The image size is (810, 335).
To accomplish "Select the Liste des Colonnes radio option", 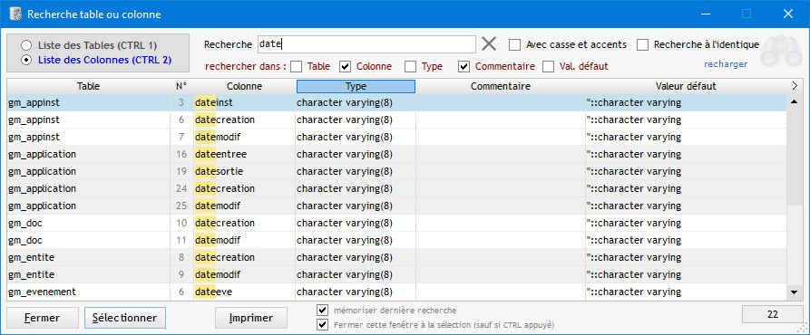I will [x=26, y=60].
